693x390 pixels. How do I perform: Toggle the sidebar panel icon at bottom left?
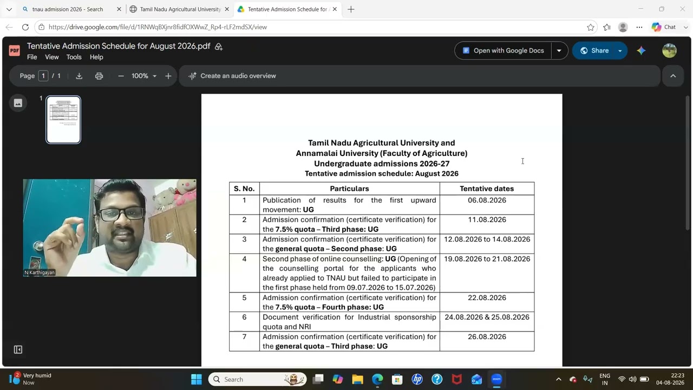pyautogui.click(x=18, y=350)
